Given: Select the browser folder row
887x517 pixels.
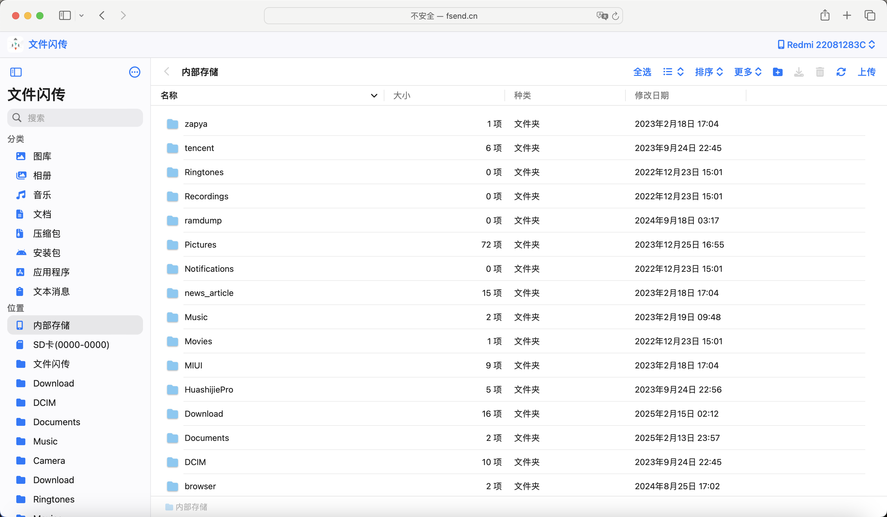Looking at the screenshot, I should click(x=516, y=486).
